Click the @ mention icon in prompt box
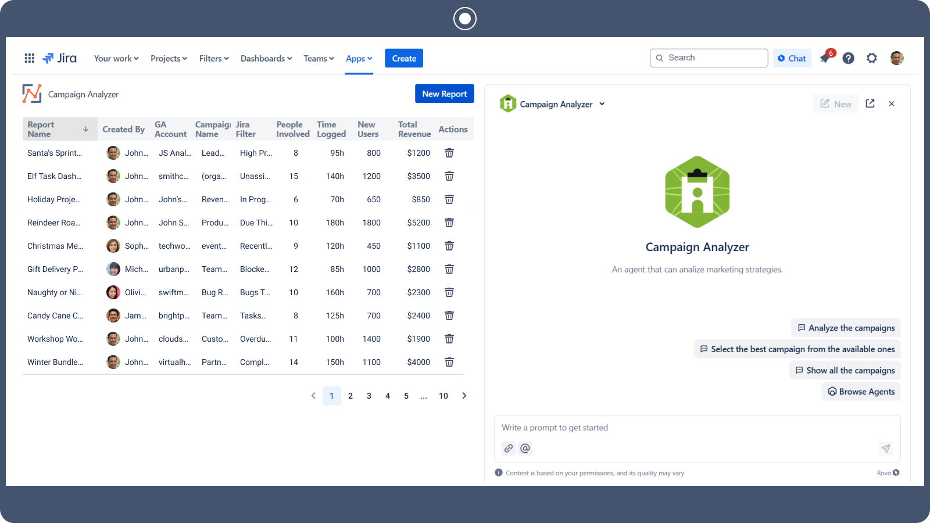The image size is (930, 523). coord(525,448)
